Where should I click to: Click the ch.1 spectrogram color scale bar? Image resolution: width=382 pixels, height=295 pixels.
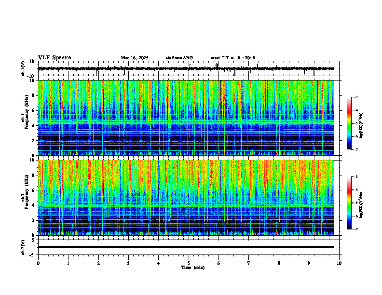point(349,123)
